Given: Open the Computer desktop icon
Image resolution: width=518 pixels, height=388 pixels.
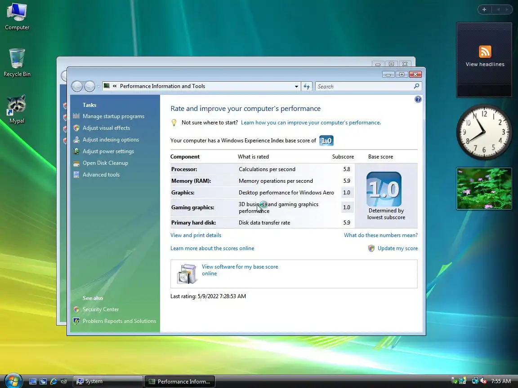Looking at the screenshot, I should pyautogui.click(x=17, y=17).
